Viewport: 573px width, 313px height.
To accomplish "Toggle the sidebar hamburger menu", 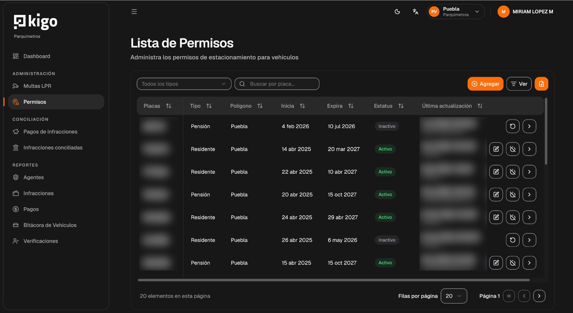I will pos(134,12).
